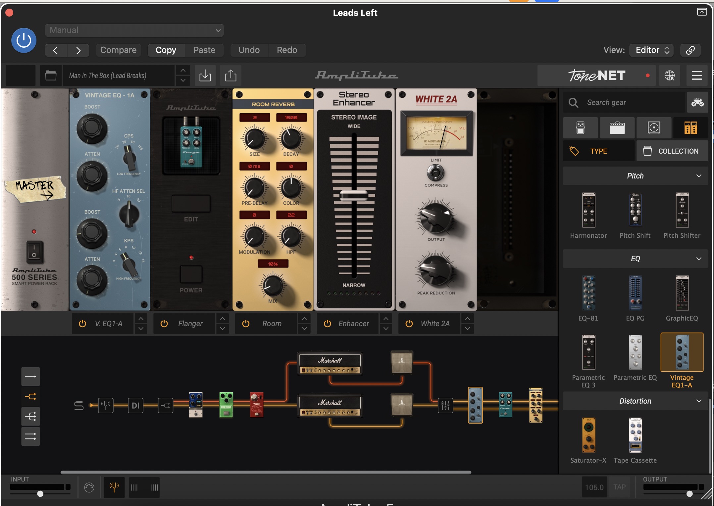The height and width of the screenshot is (506, 714).
Task: Open the View Editor dropdown
Action: pos(652,50)
